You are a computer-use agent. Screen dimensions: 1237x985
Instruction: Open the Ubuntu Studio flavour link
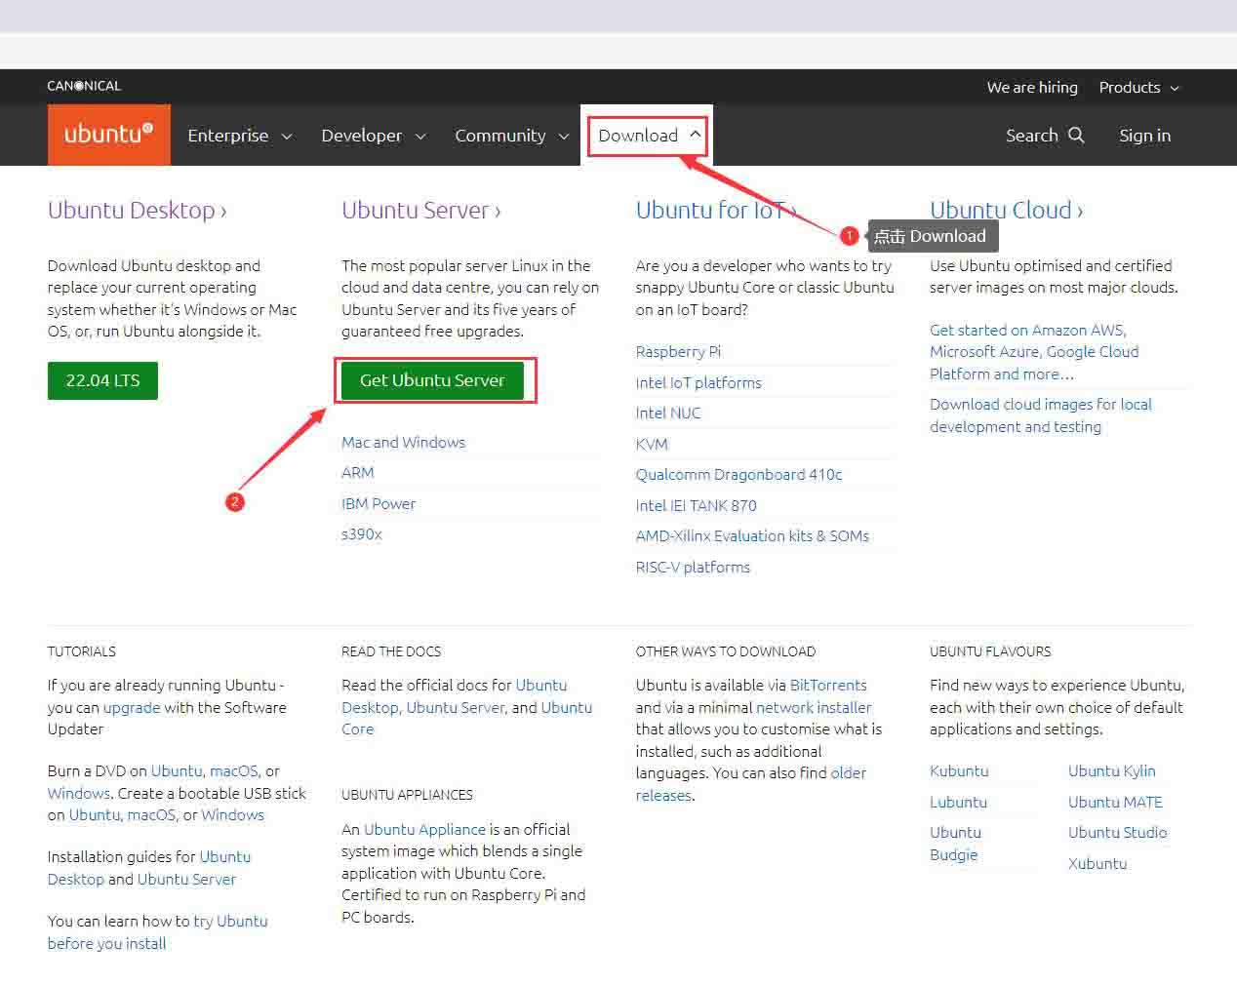pyautogui.click(x=1117, y=832)
